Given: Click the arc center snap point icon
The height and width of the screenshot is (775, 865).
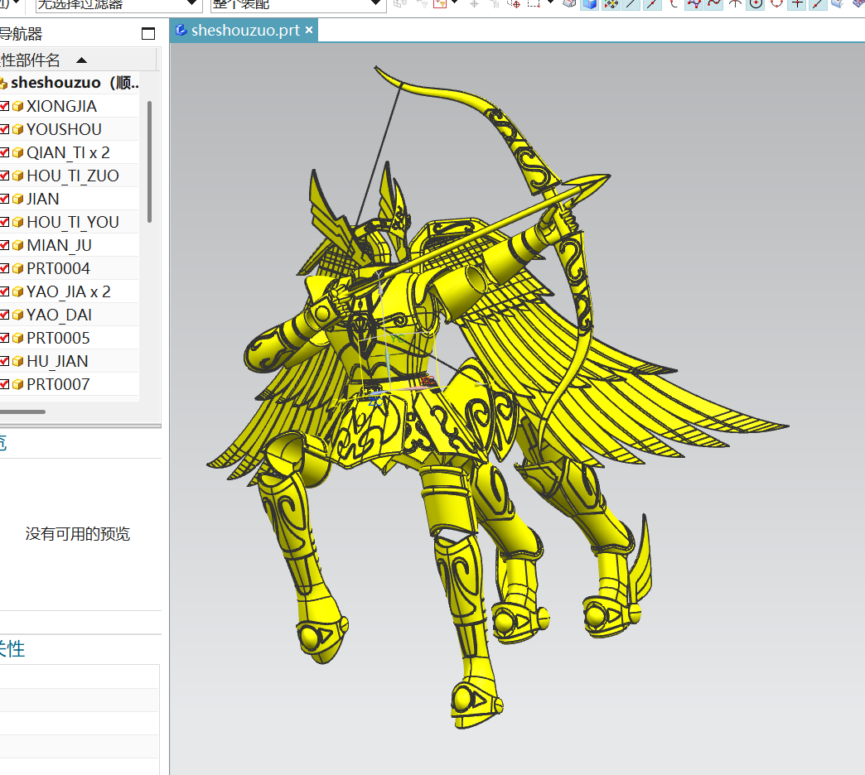Looking at the screenshot, I should (755, 3).
